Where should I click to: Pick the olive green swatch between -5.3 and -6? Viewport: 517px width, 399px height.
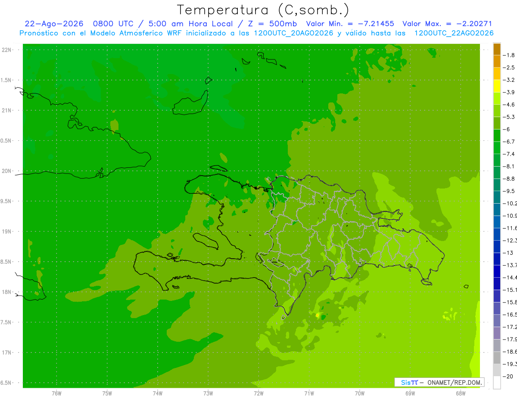click(x=497, y=123)
